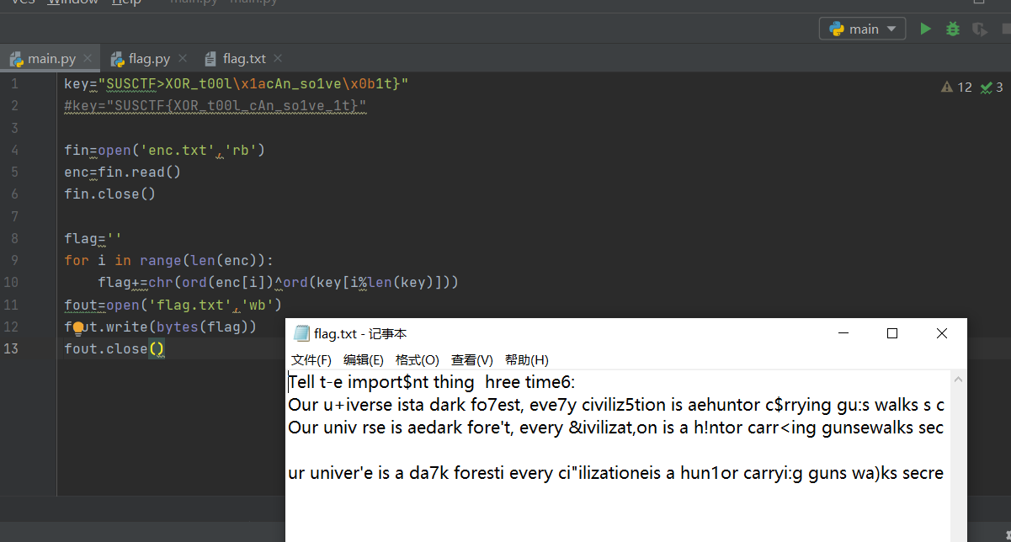Open 帮助(H) menu in Notepad

527,360
